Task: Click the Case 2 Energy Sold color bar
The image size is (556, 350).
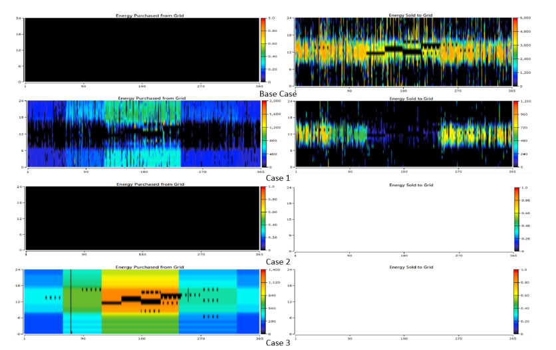Action: click(517, 219)
